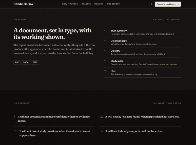The width and height of the screenshot is (196, 145).
Task: Click 'THE CONTRACT' section label
Action: (x=21, y=103)
